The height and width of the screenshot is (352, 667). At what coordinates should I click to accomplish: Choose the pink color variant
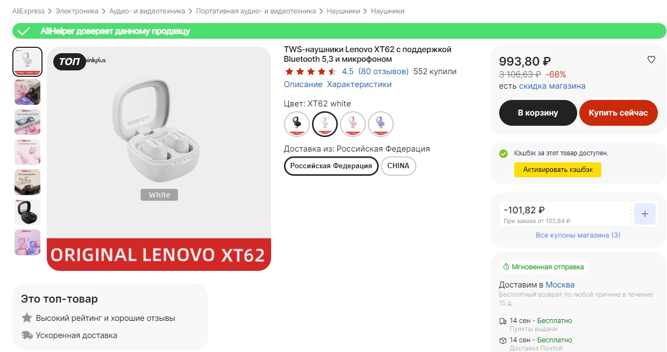(x=352, y=124)
